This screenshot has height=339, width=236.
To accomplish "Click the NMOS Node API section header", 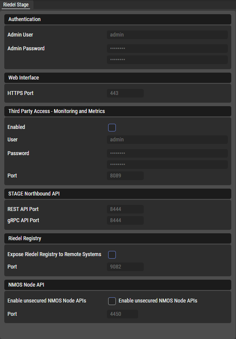I will coord(118,285).
